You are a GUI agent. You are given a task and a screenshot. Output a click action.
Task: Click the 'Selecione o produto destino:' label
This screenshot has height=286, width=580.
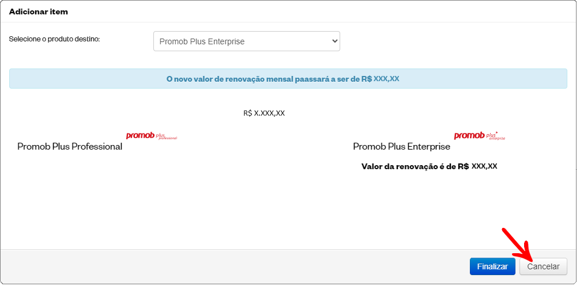[54, 39]
